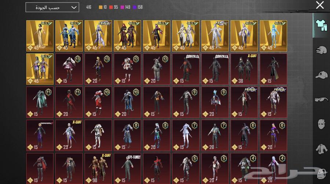This screenshot has width=330, height=184.
Task: Open the glasses category icon
Action: pos(321,99)
